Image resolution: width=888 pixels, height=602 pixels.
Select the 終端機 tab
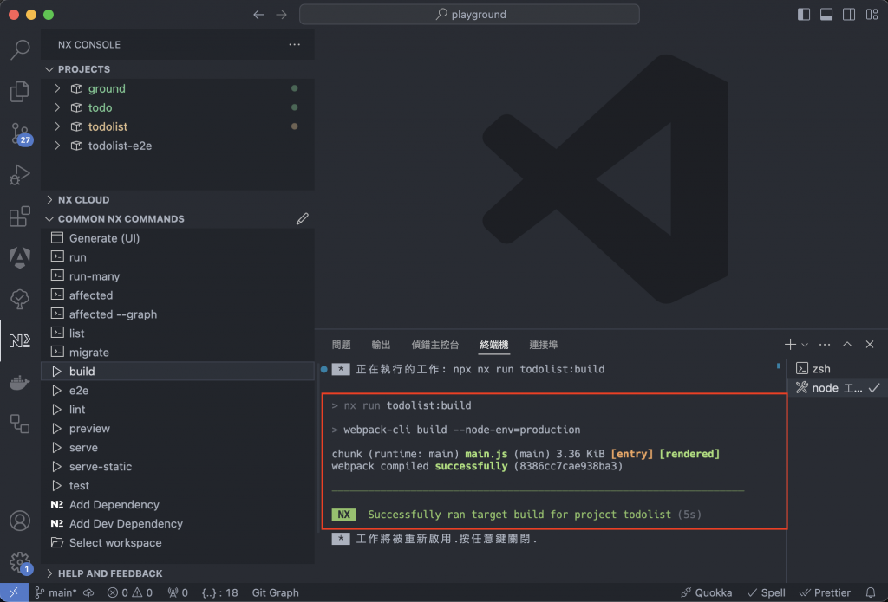(x=493, y=345)
